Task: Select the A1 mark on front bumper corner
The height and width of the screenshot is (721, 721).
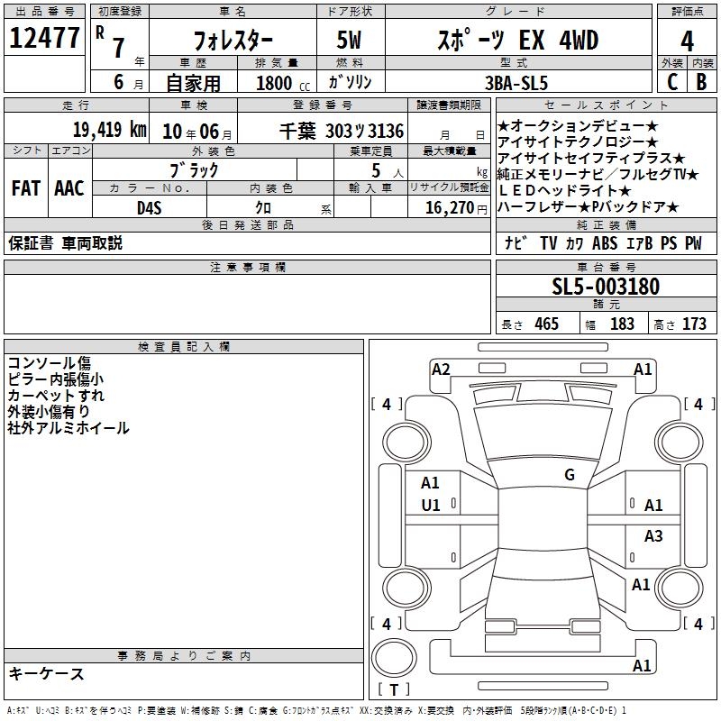Action: [643, 370]
